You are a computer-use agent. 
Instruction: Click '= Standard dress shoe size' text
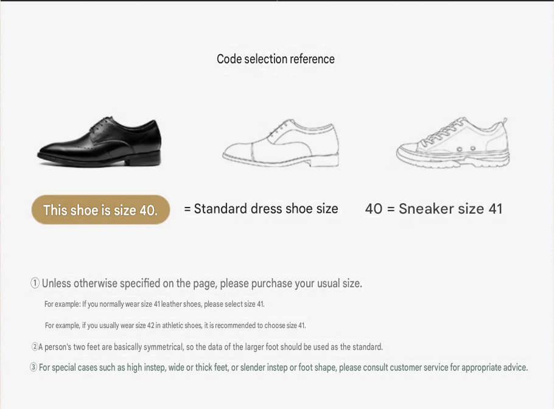pos(261,209)
